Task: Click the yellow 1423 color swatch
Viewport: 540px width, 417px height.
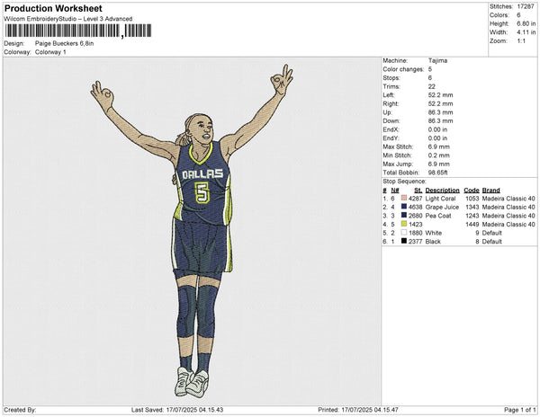Action: click(404, 224)
